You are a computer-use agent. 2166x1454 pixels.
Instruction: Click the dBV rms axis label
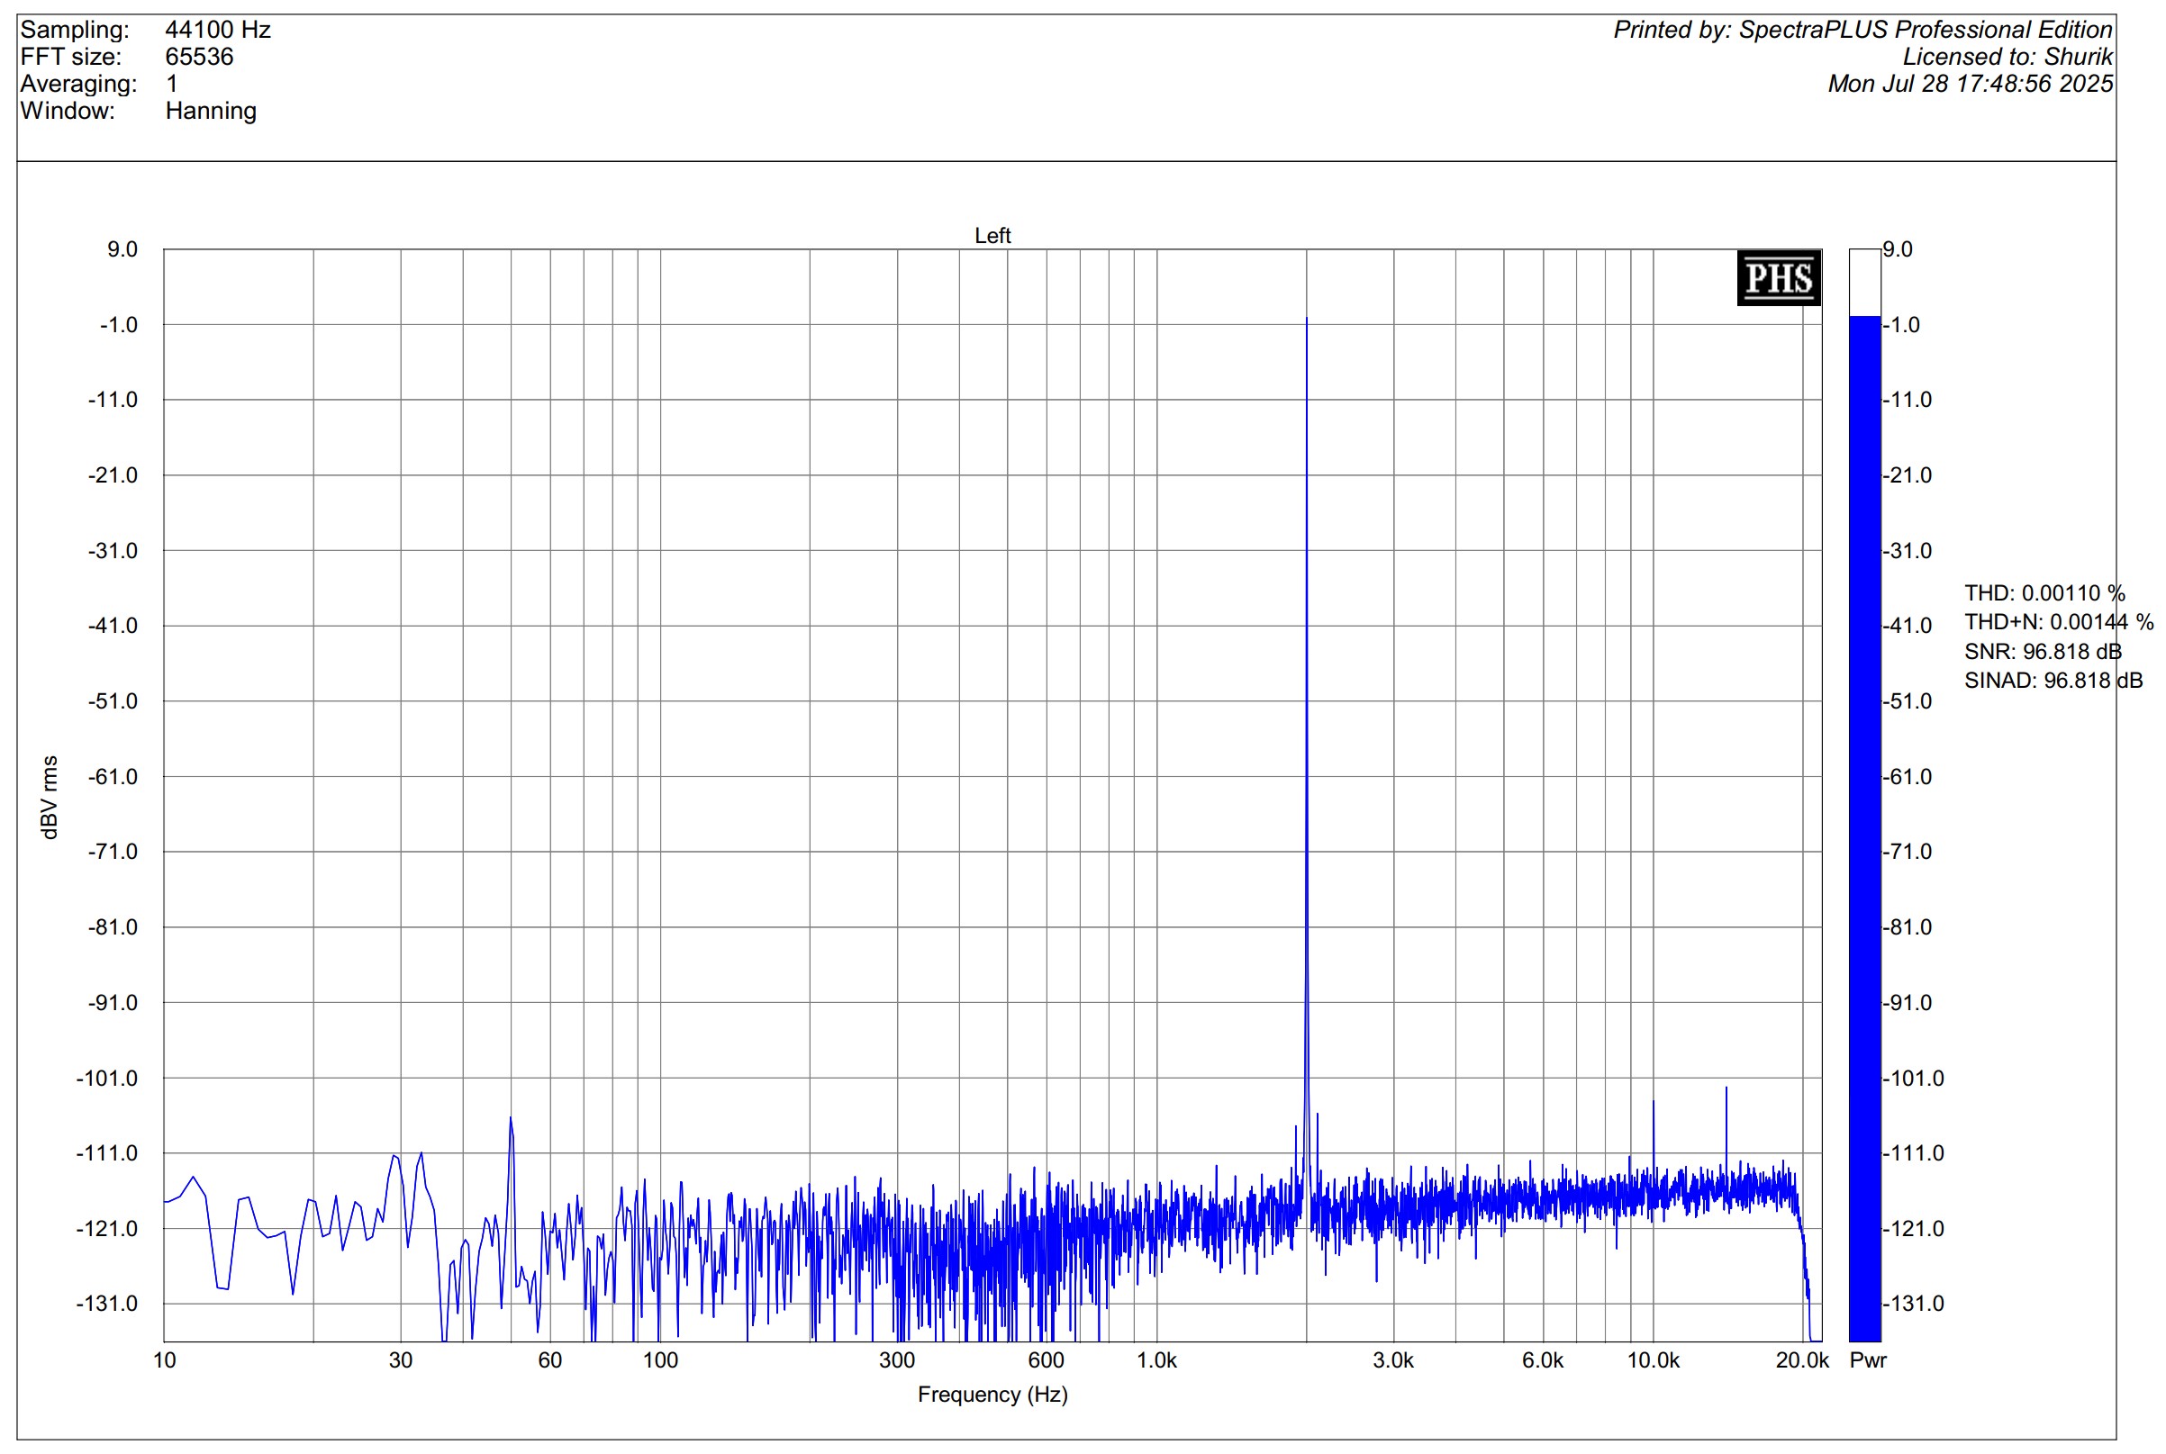point(50,798)
